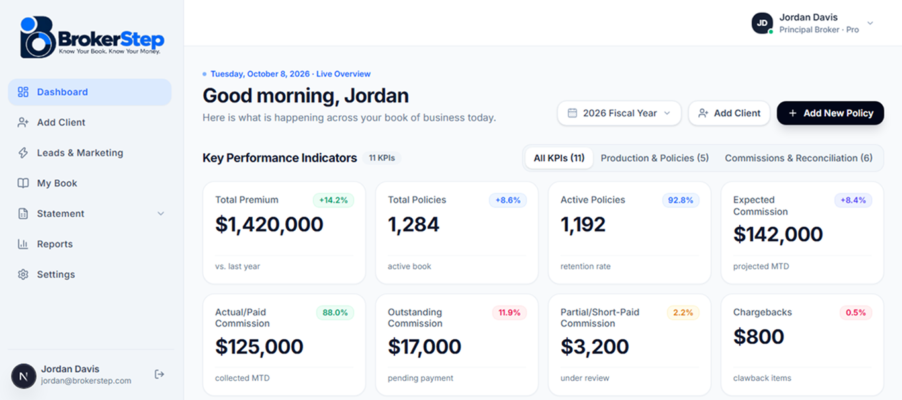Expand the Jordan Davis profile menu chevron
Viewport: 902px width, 400px height.
coord(870,23)
